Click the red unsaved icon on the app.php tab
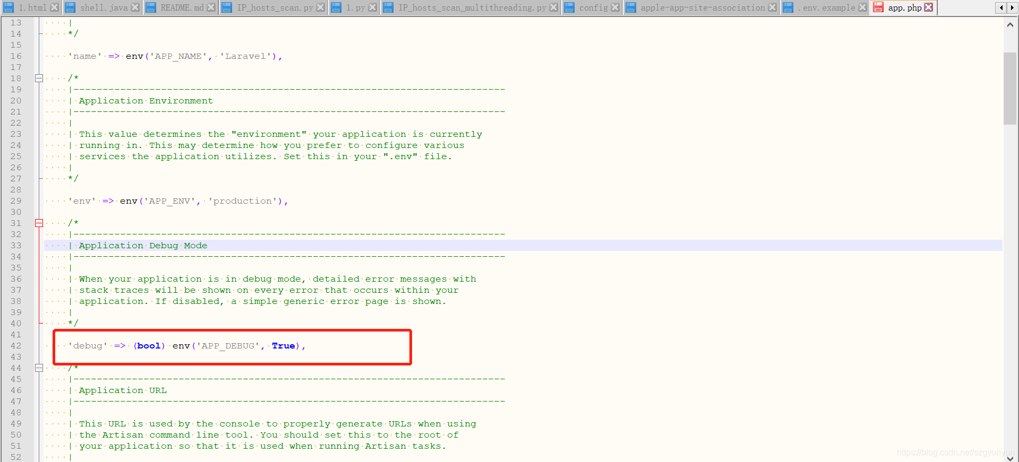Image resolution: width=1019 pixels, height=462 pixels. click(x=878, y=7)
